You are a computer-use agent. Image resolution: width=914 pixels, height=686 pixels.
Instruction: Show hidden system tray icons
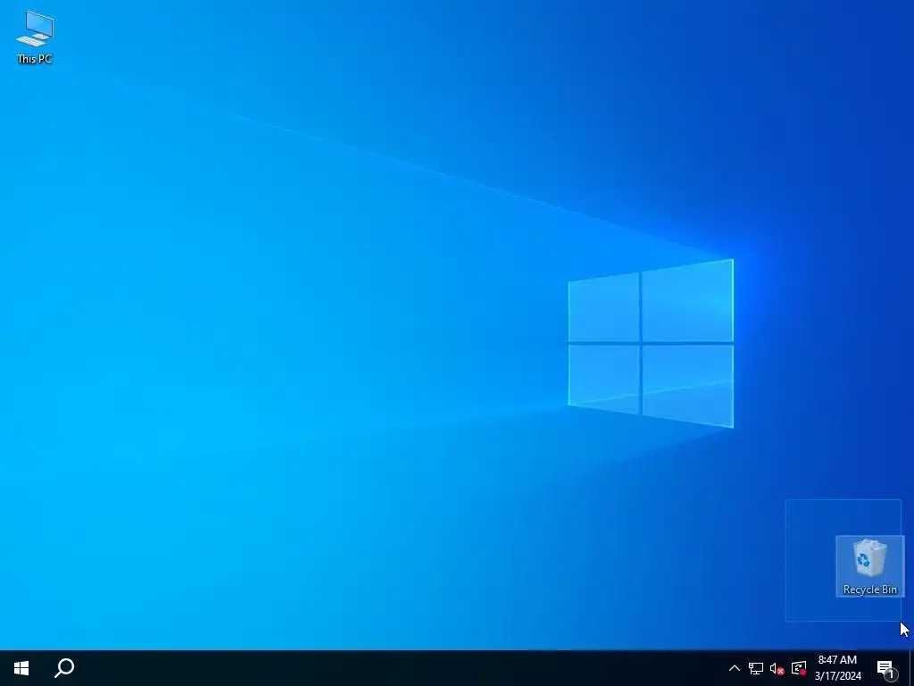(735, 668)
